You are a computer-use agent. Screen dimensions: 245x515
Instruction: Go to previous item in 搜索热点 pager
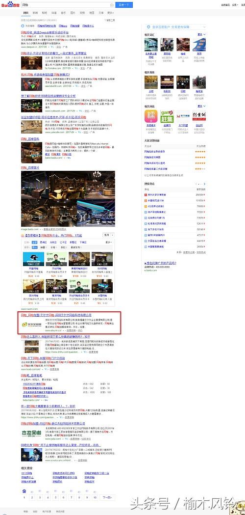[x=196, y=184]
